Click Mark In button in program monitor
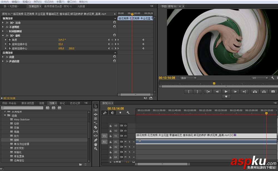Image resolution: width=278 pixels, height=171 pixels. tap(189, 92)
